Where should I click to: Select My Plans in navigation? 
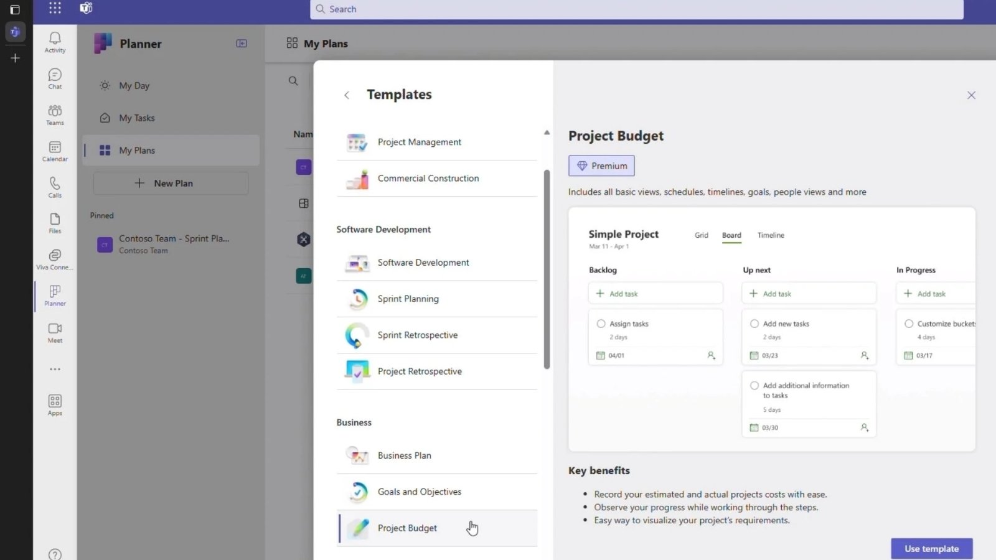[171, 150]
